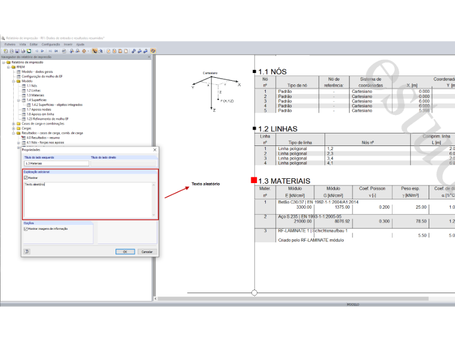Image resolution: width=455 pixels, height=341 pixels.
Task: Click the blue floppy disk save icon
Action: point(17,51)
